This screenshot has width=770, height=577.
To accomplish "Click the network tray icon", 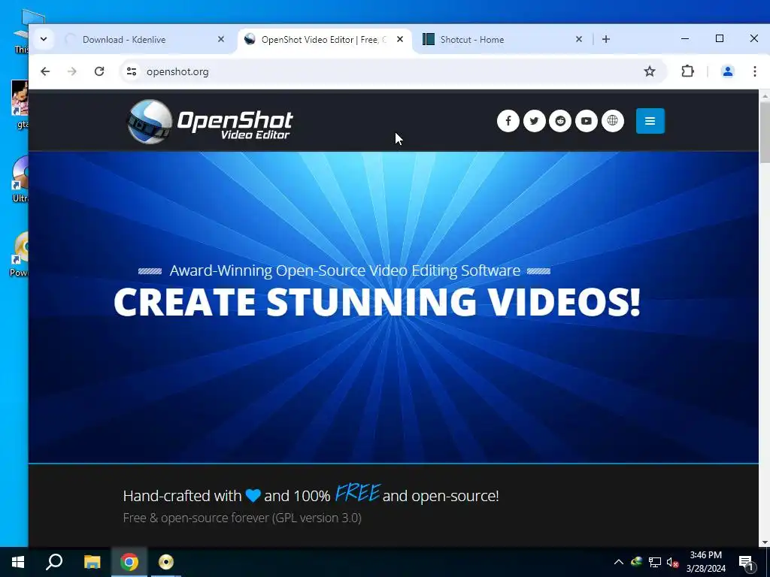I will [655, 562].
